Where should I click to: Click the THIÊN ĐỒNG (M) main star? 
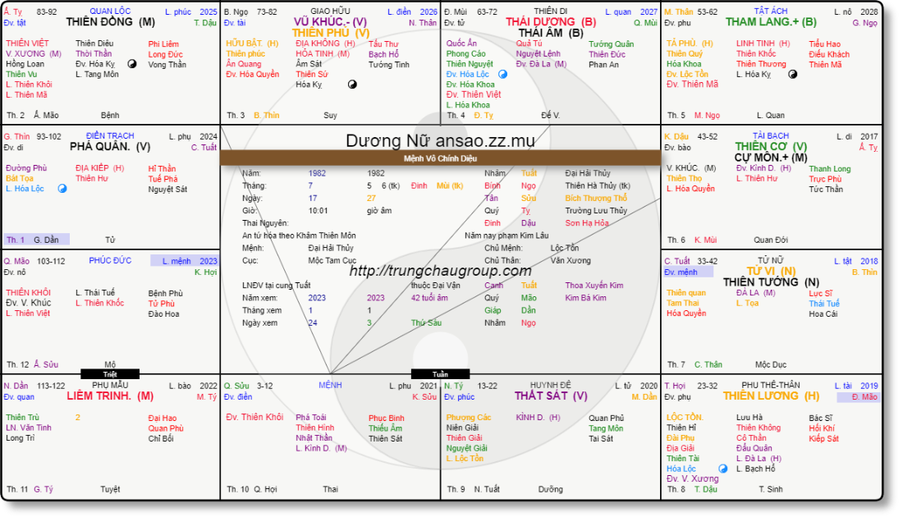pyautogui.click(x=110, y=22)
